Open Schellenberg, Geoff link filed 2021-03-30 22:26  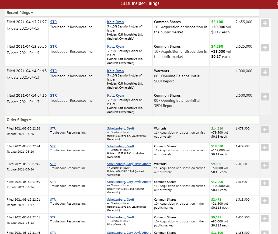click(120, 129)
